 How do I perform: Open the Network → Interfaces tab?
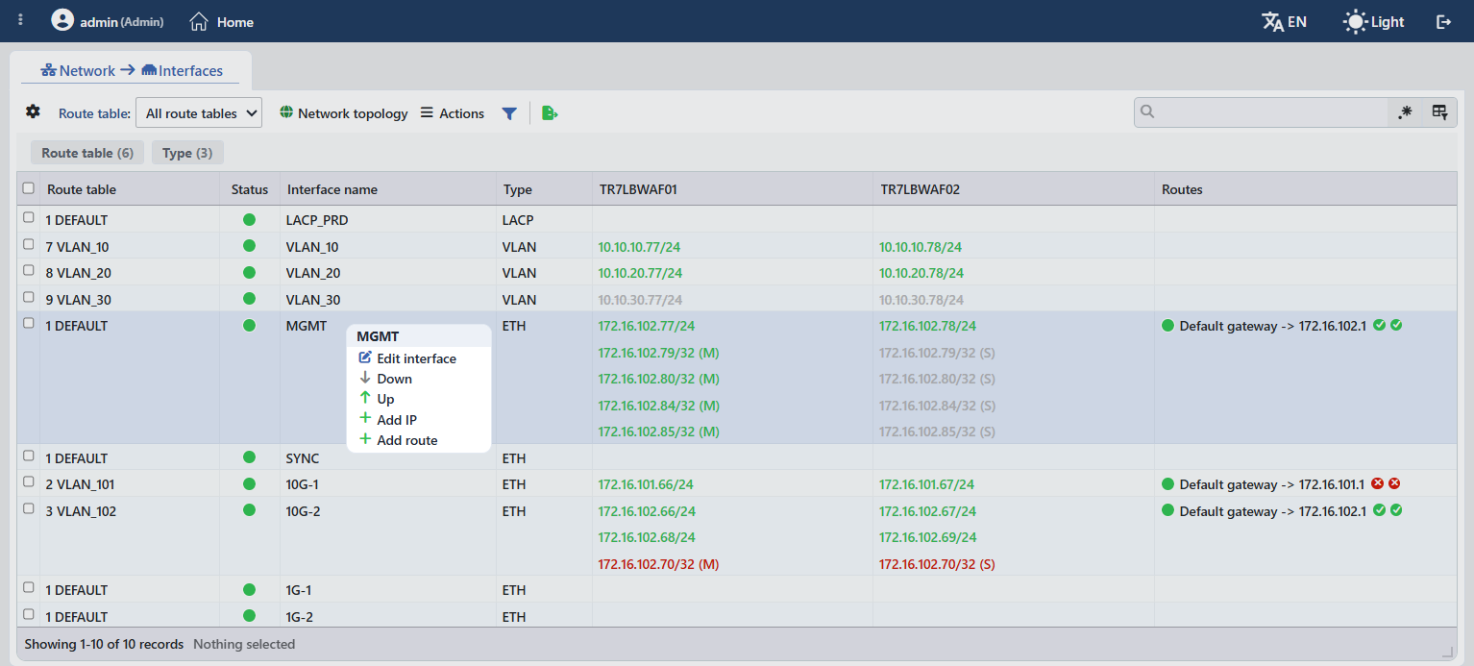point(132,70)
